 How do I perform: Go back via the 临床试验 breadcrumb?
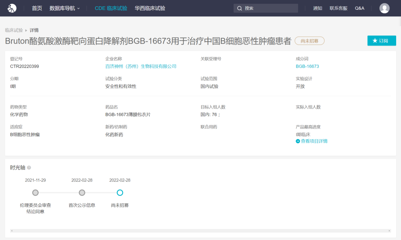[14, 30]
